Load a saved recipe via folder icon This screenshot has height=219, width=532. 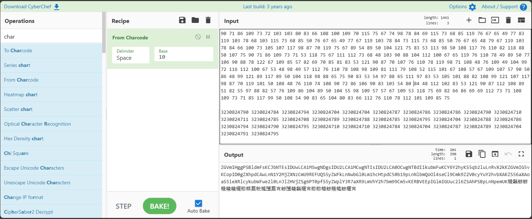click(195, 20)
